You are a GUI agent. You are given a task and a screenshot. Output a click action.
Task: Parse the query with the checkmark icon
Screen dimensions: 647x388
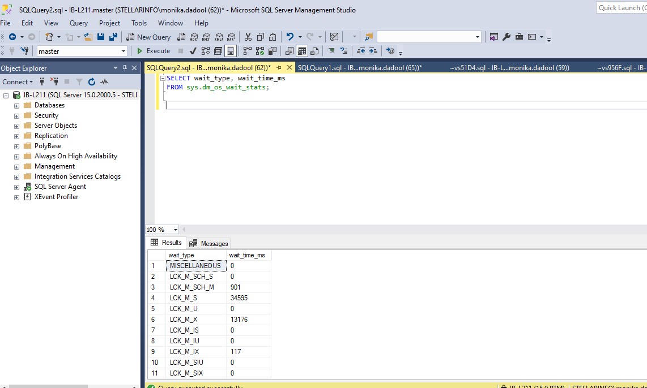tap(193, 51)
